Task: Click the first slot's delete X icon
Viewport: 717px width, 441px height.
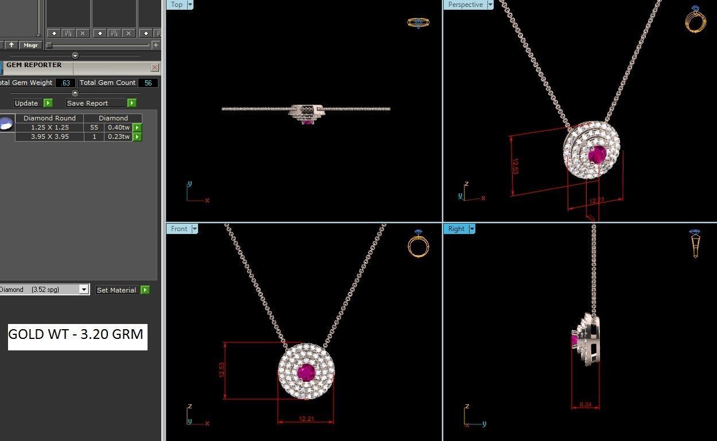Action: pyautogui.click(x=83, y=33)
